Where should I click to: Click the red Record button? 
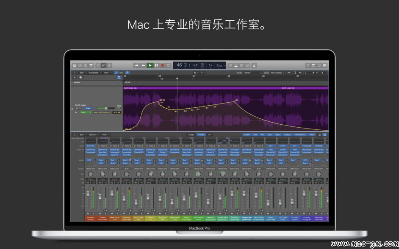coord(163,65)
